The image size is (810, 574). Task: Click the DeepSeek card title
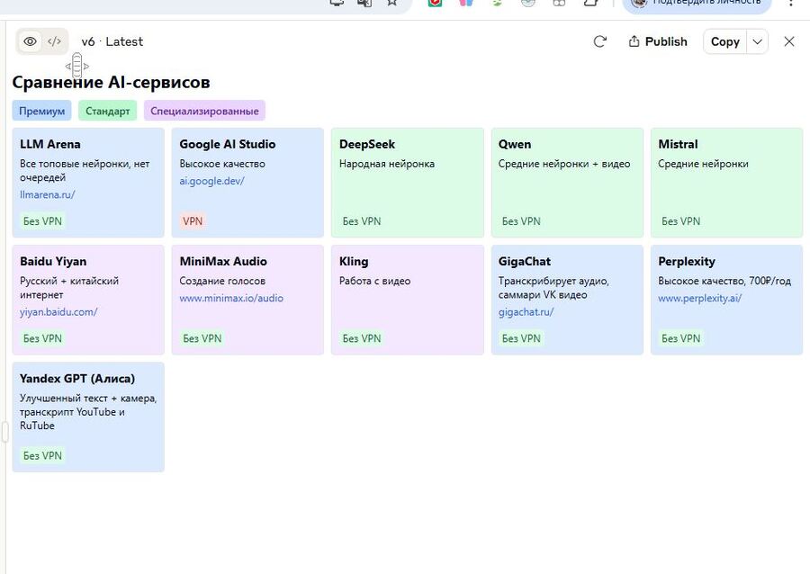(x=367, y=144)
